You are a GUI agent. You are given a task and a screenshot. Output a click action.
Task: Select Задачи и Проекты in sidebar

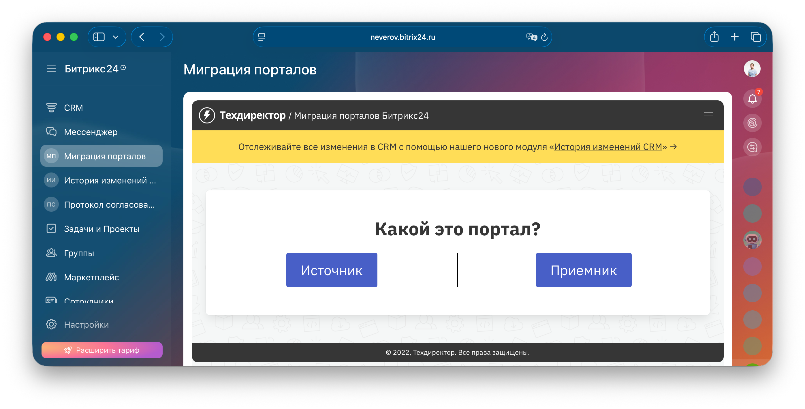101,229
